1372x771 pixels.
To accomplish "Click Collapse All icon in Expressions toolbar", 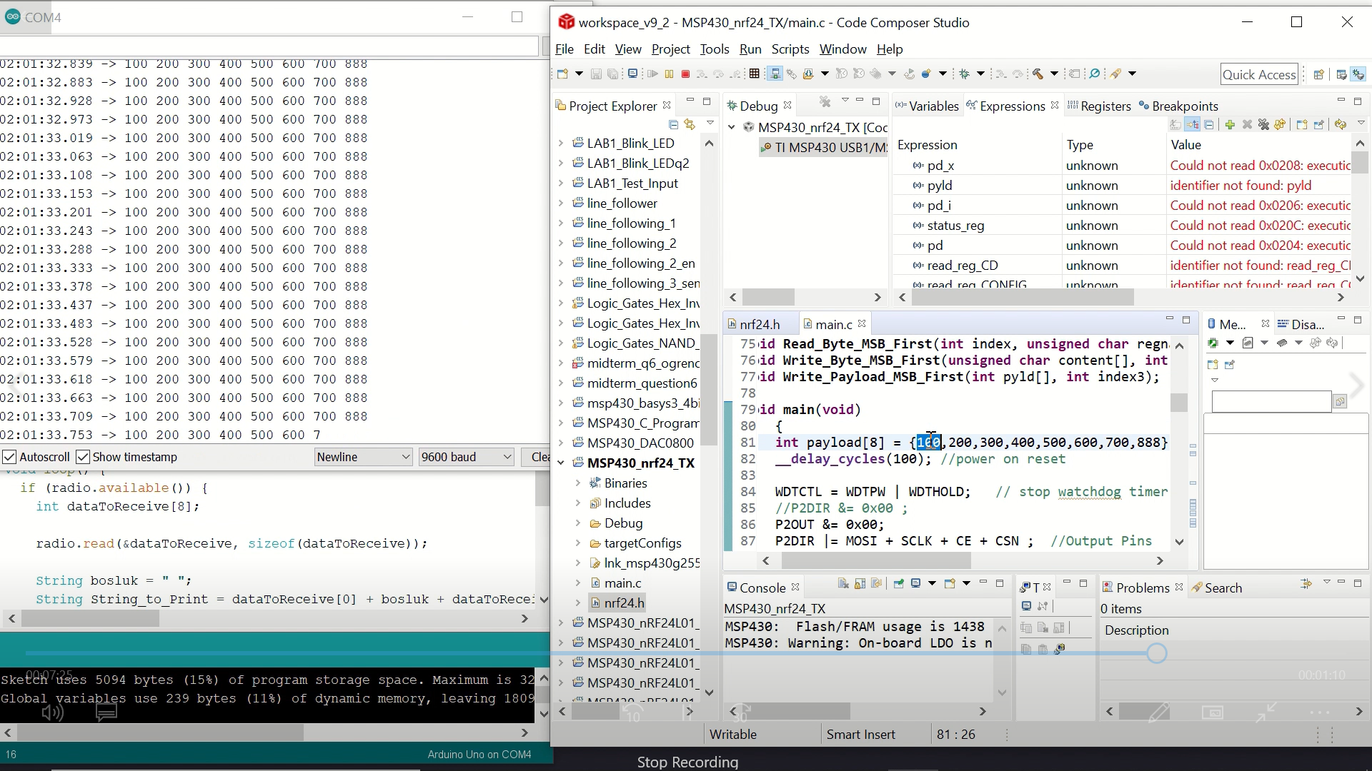I will pyautogui.click(x=1209, y=125).
